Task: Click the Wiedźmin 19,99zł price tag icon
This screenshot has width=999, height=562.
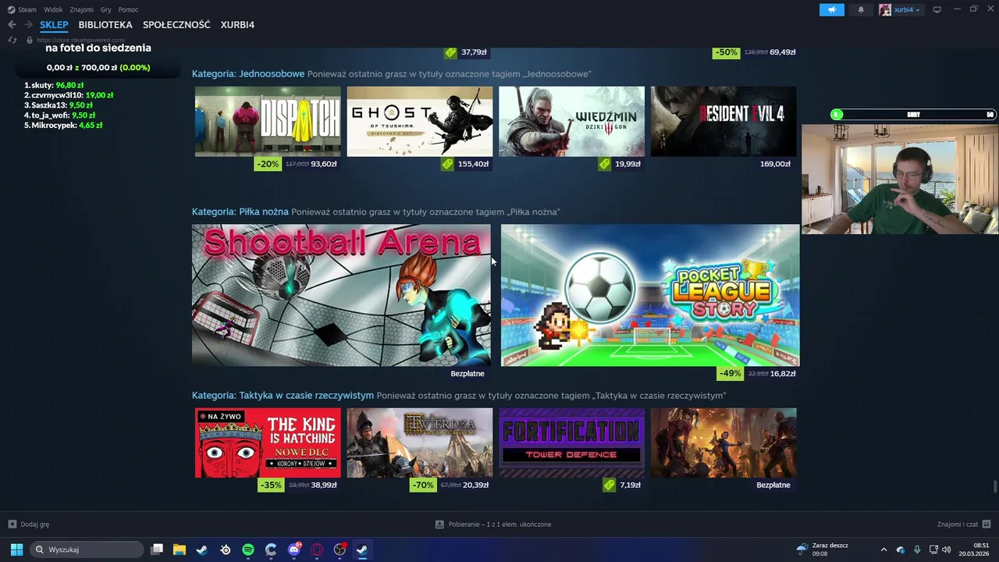Action: click(605, 164)
